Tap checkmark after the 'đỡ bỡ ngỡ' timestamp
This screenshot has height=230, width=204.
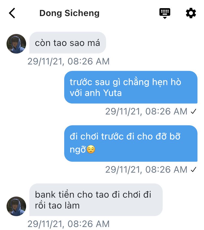pos(193,170)
